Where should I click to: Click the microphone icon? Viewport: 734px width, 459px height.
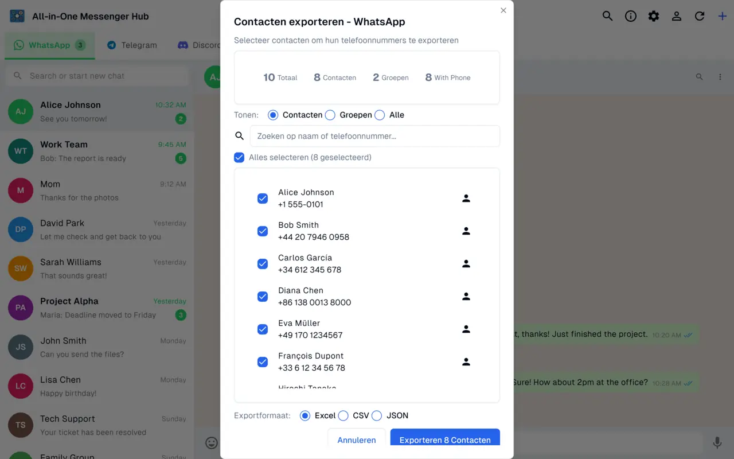tap(717, 442)
